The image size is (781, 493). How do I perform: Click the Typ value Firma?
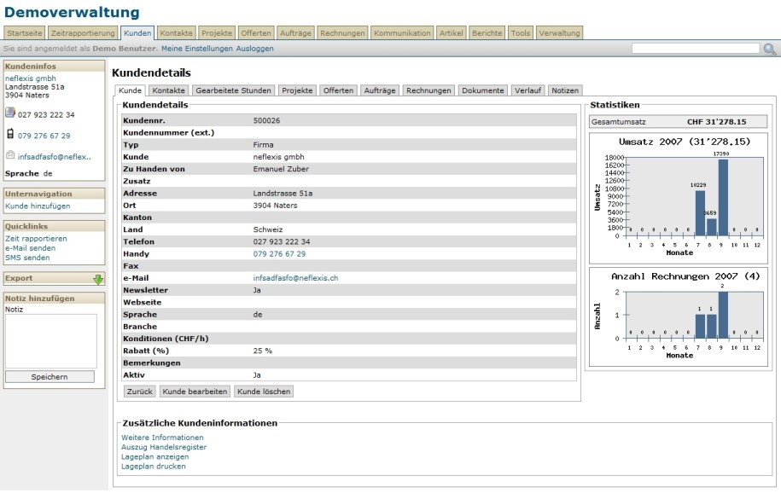pyautogui.click(x=263, y=145)
